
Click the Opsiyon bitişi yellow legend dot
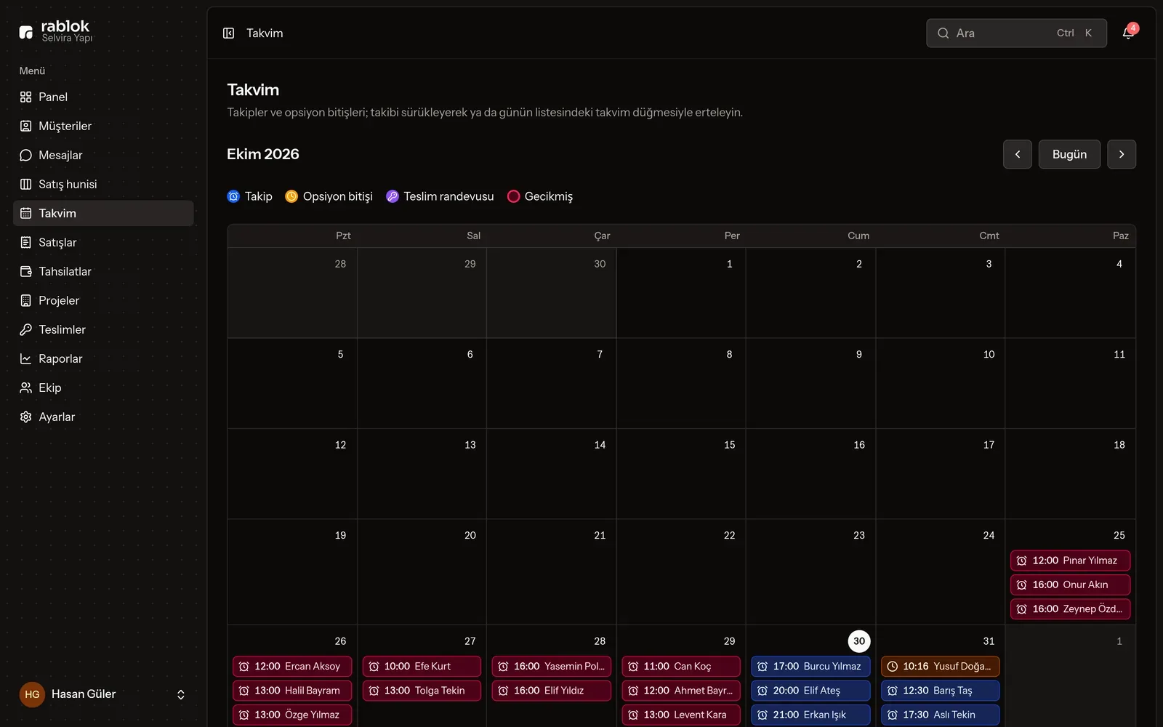291,196
